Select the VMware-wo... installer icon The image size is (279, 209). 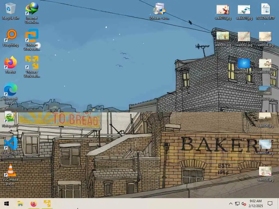159,11
